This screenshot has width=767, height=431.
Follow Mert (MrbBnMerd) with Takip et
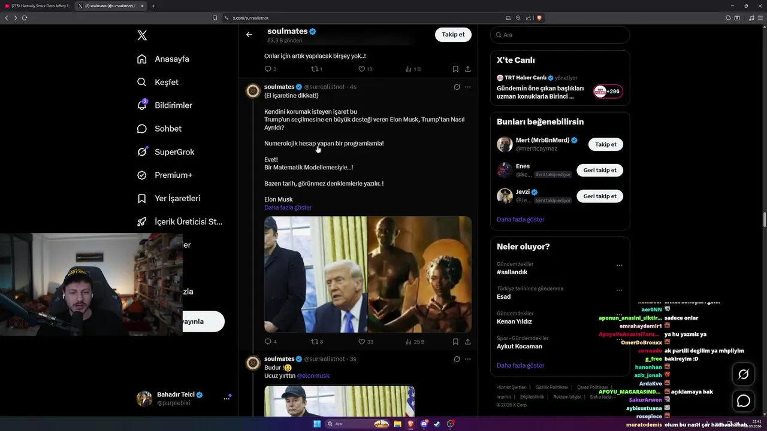[x=606, y=144]
